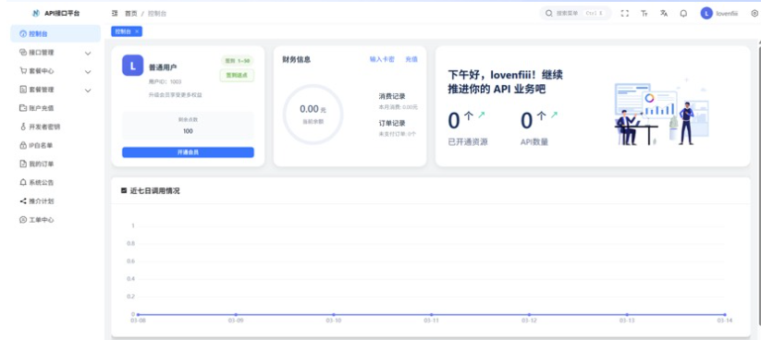
Task: Click the Ctrl K shortcut badge
Action: coord(594,14)
